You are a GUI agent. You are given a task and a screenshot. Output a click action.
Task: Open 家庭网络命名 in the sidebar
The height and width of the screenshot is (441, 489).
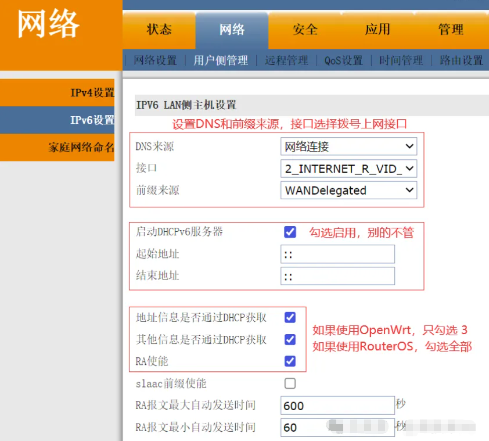click(x=83, y=148)
